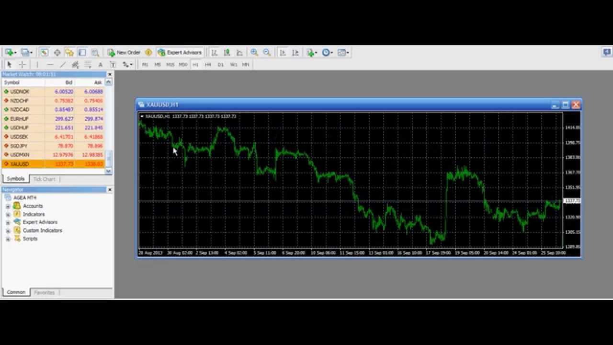Open the Indicators list dropdown

(312, 52)
